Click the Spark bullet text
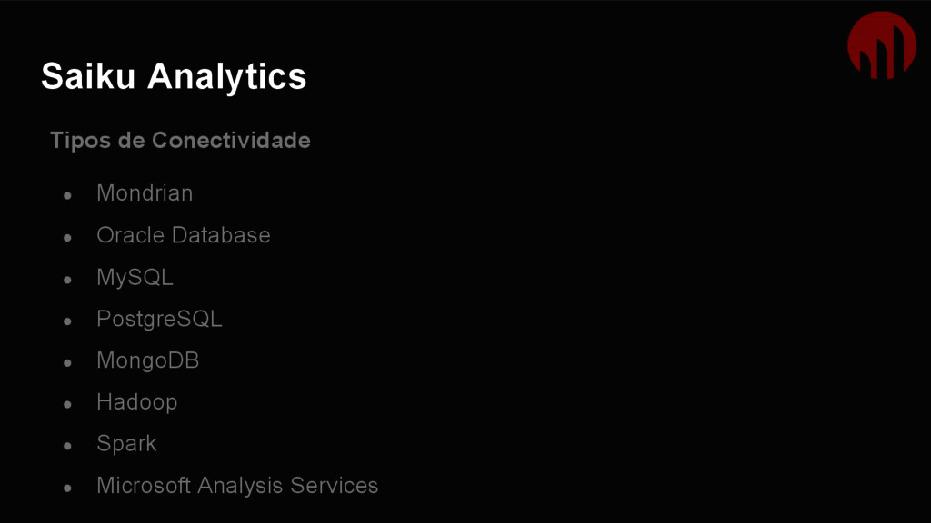The height and width of the screenshot is (523, 931). pos(126,443)
